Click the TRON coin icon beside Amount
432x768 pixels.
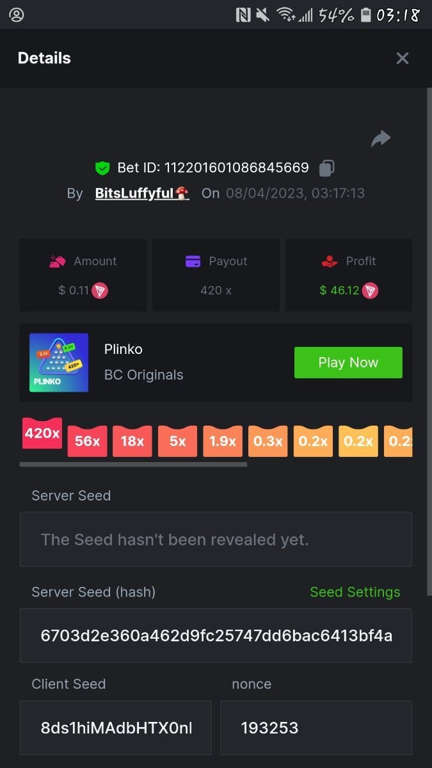click(100, 291)
